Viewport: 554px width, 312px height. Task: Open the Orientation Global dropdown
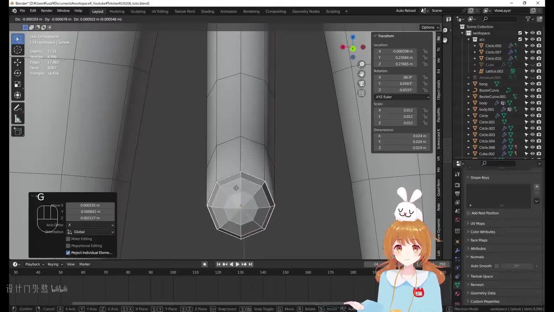point(90,232)
